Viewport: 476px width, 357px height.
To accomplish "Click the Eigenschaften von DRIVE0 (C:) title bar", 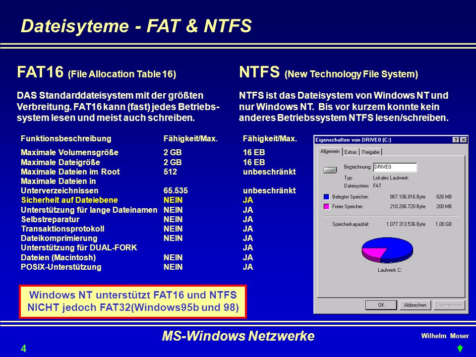I will click(x=391, y=140).
